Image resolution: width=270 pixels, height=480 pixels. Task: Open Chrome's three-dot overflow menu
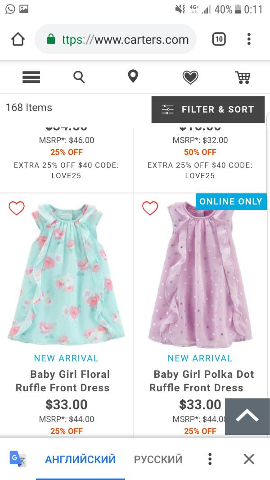(249, 40)
